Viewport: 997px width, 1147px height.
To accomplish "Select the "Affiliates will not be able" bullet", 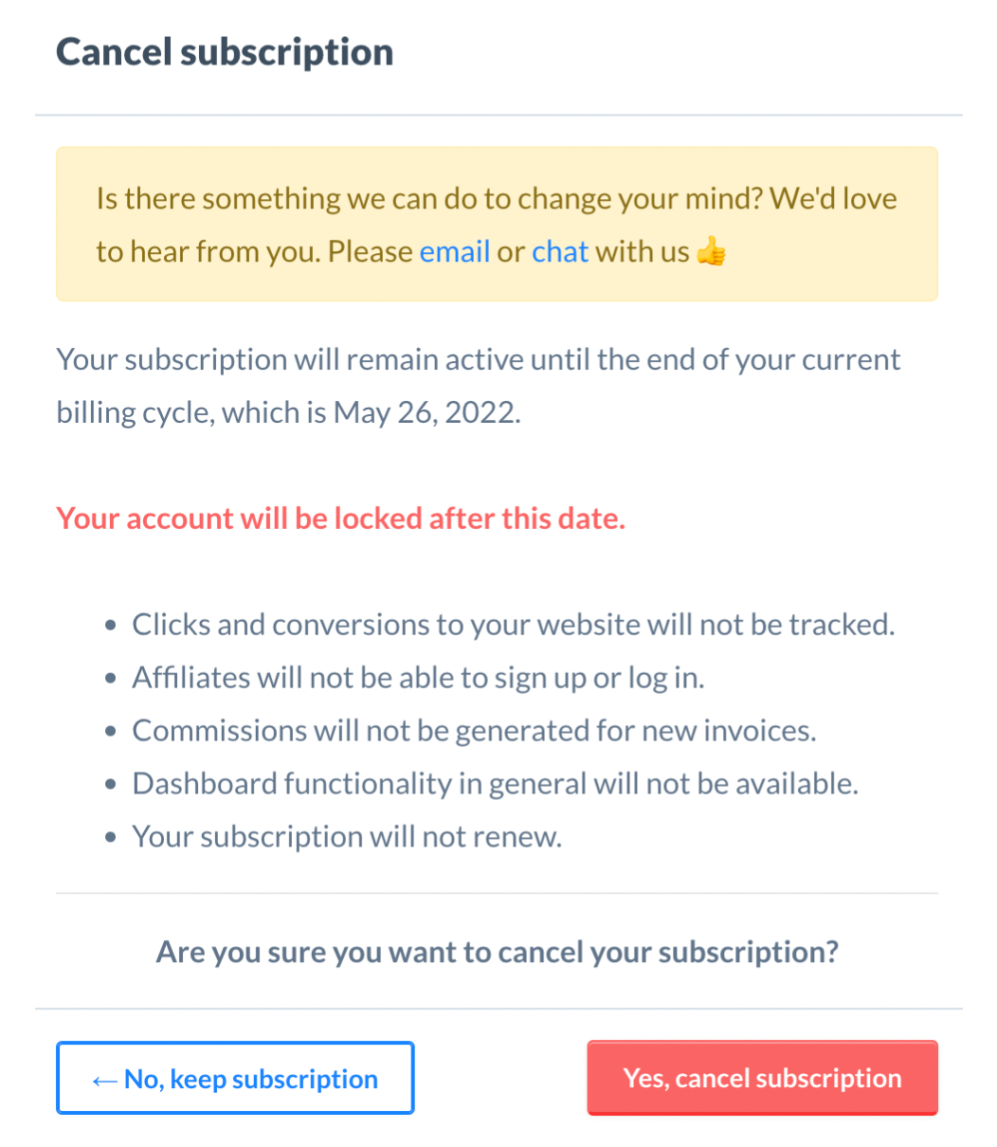I will tap(418, 678).
